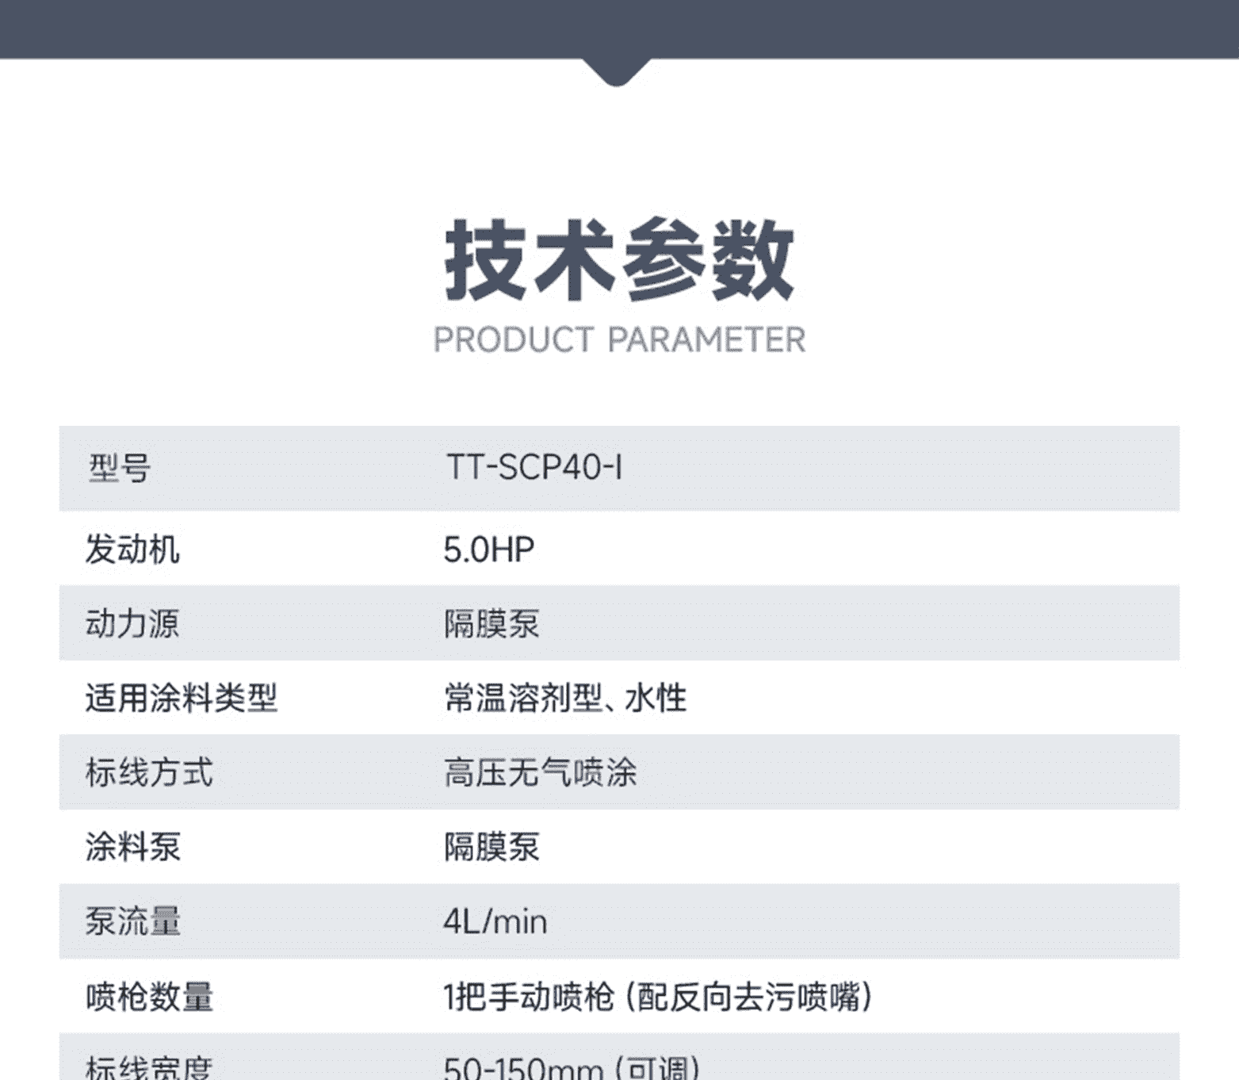
Task: Click the 5.0HP engine value
Action: pos(489,550)
